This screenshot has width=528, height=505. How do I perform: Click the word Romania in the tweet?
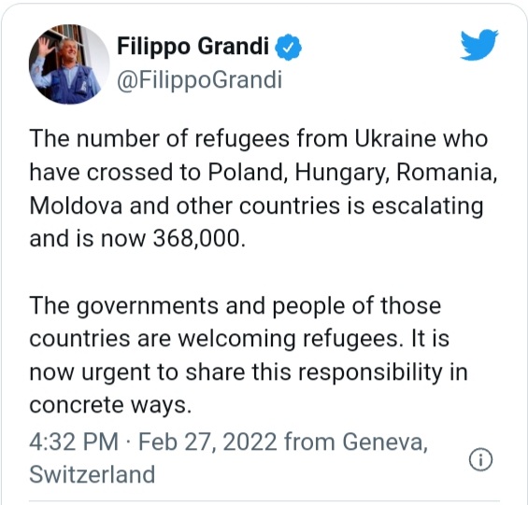tap(447, 173)
